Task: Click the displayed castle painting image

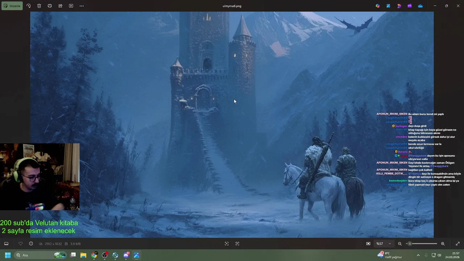Action: [232, 125]
